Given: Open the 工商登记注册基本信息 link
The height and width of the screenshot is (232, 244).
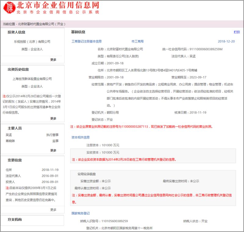Looking at the screenshot, I should 87,42.
